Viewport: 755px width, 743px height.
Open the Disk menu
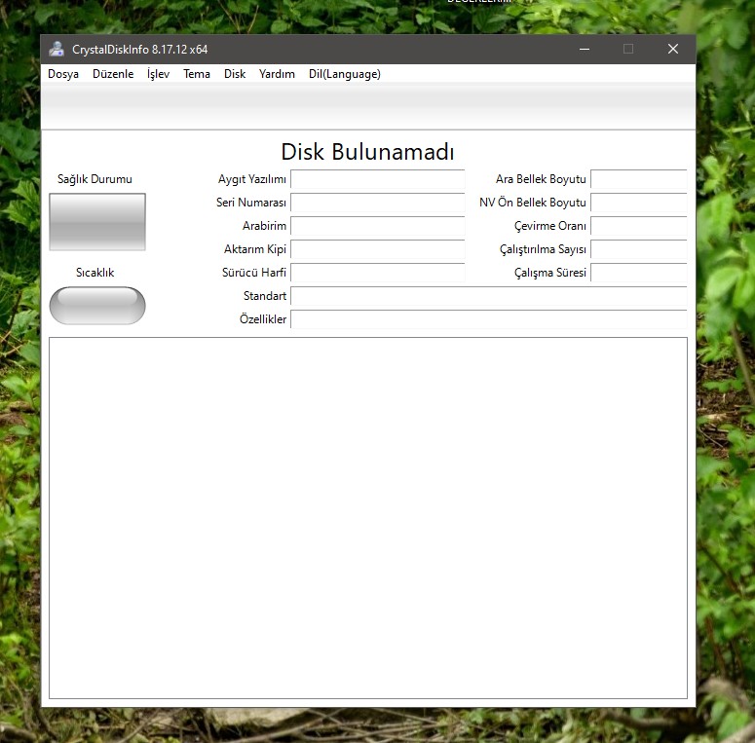coord(235,74)
